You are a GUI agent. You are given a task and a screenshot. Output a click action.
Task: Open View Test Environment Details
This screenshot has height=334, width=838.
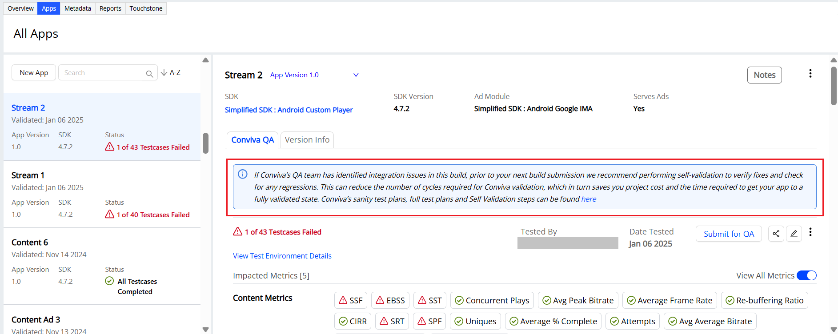282,256
